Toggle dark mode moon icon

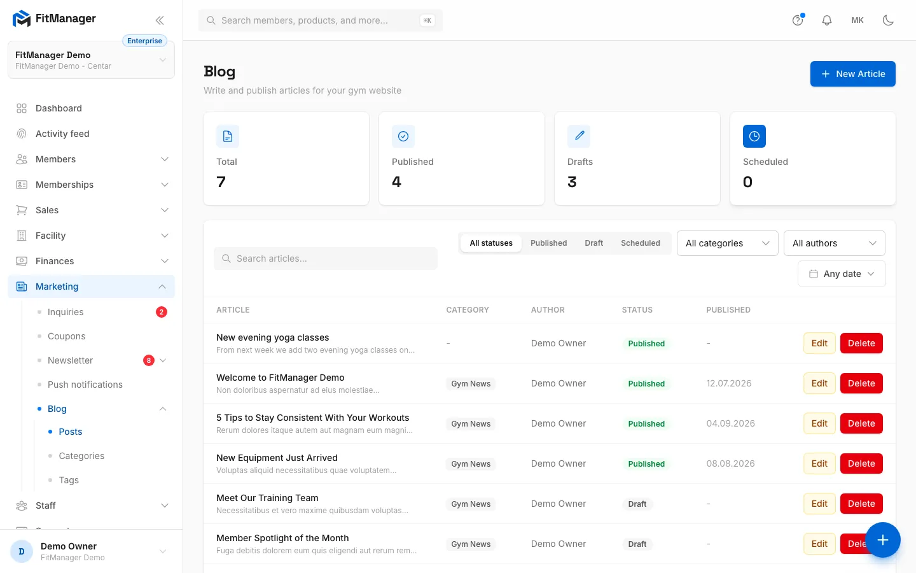click(888, 20)
